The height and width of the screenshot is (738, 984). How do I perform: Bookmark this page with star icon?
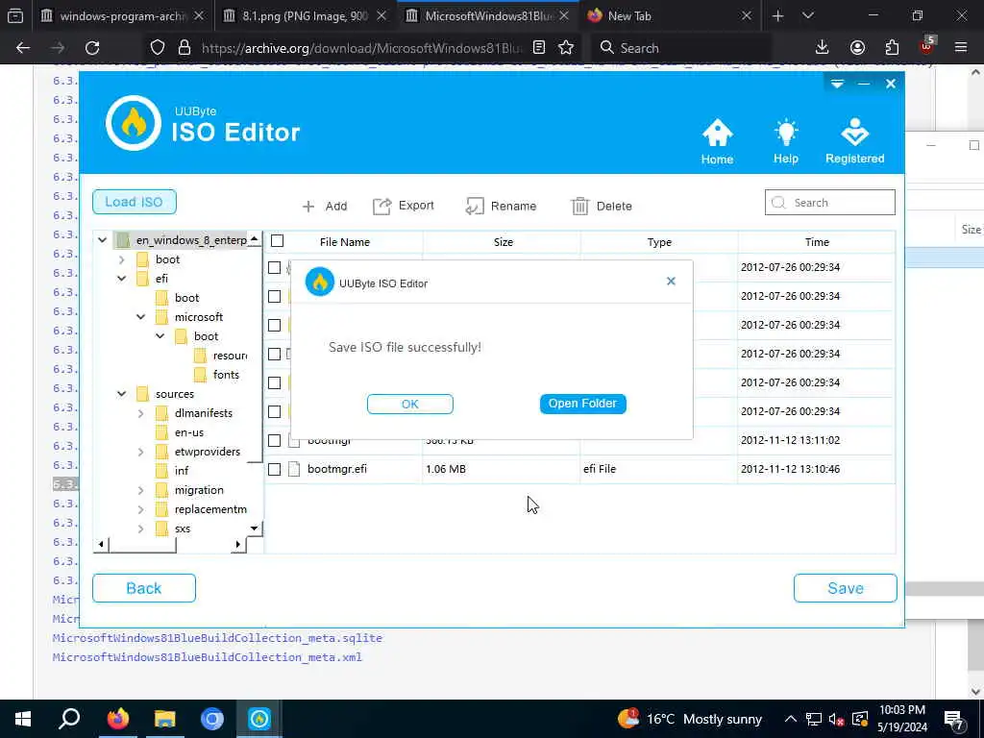coord(566,48)
